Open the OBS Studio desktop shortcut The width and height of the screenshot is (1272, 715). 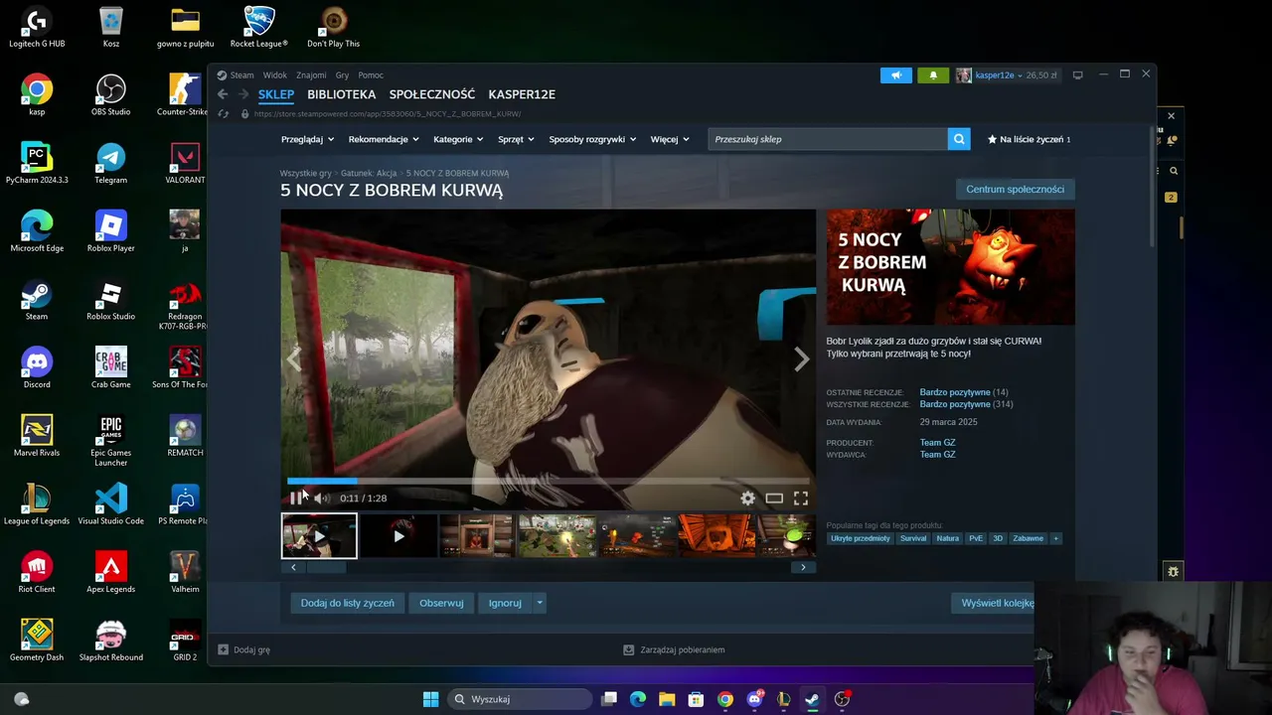(111, 95)
